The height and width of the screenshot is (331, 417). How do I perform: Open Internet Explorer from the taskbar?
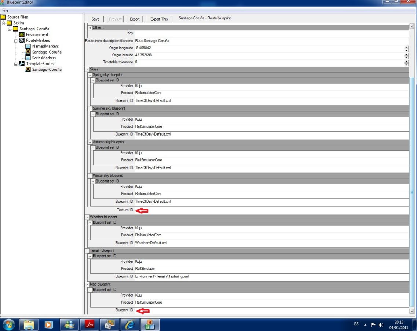click(129, 324)
